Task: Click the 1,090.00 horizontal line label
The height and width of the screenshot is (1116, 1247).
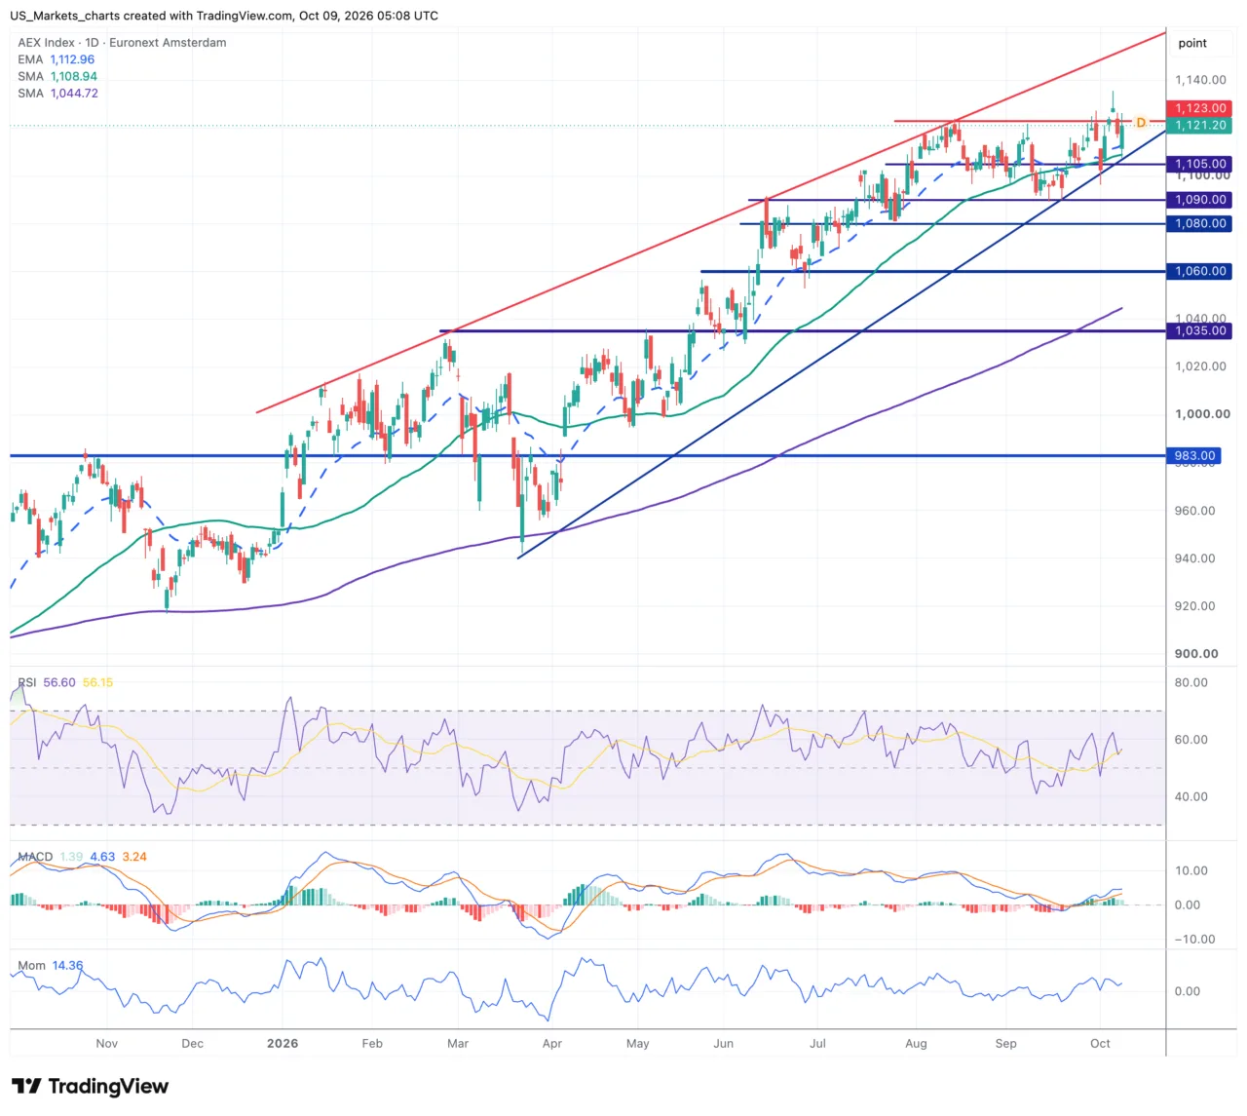Action: click(x=1199, y=199)
